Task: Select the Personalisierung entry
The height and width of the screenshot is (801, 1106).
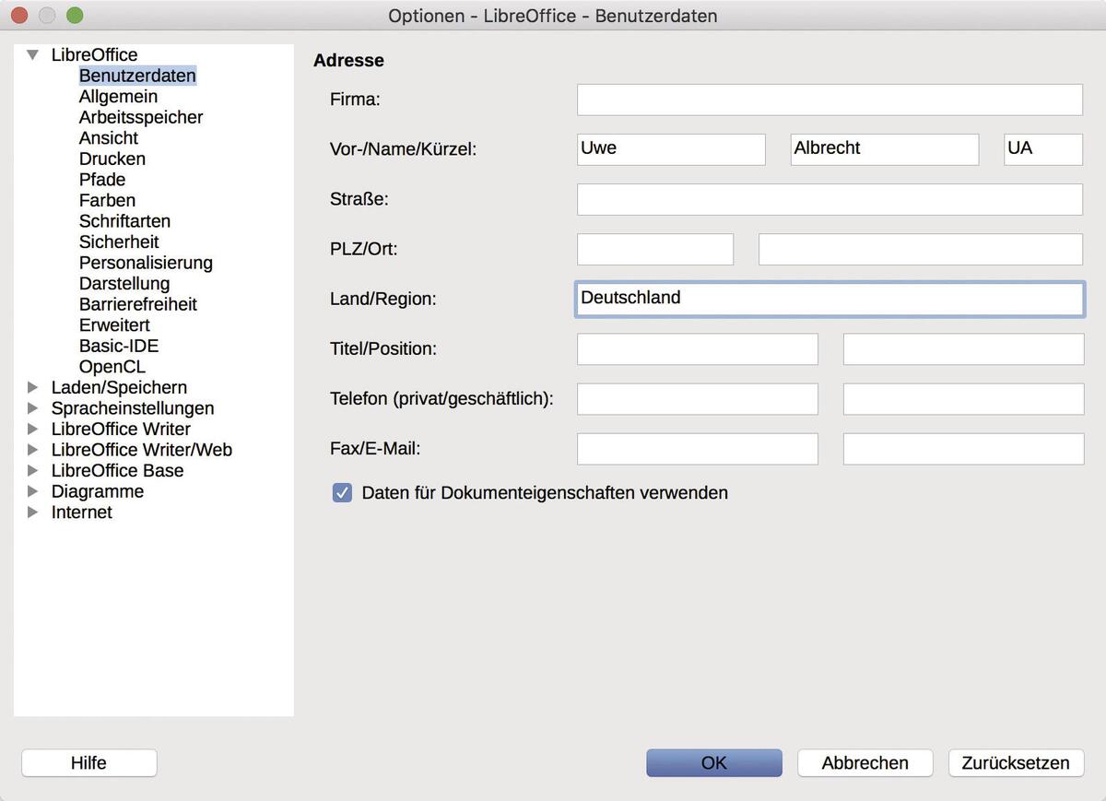Action: tap(146, 263)
